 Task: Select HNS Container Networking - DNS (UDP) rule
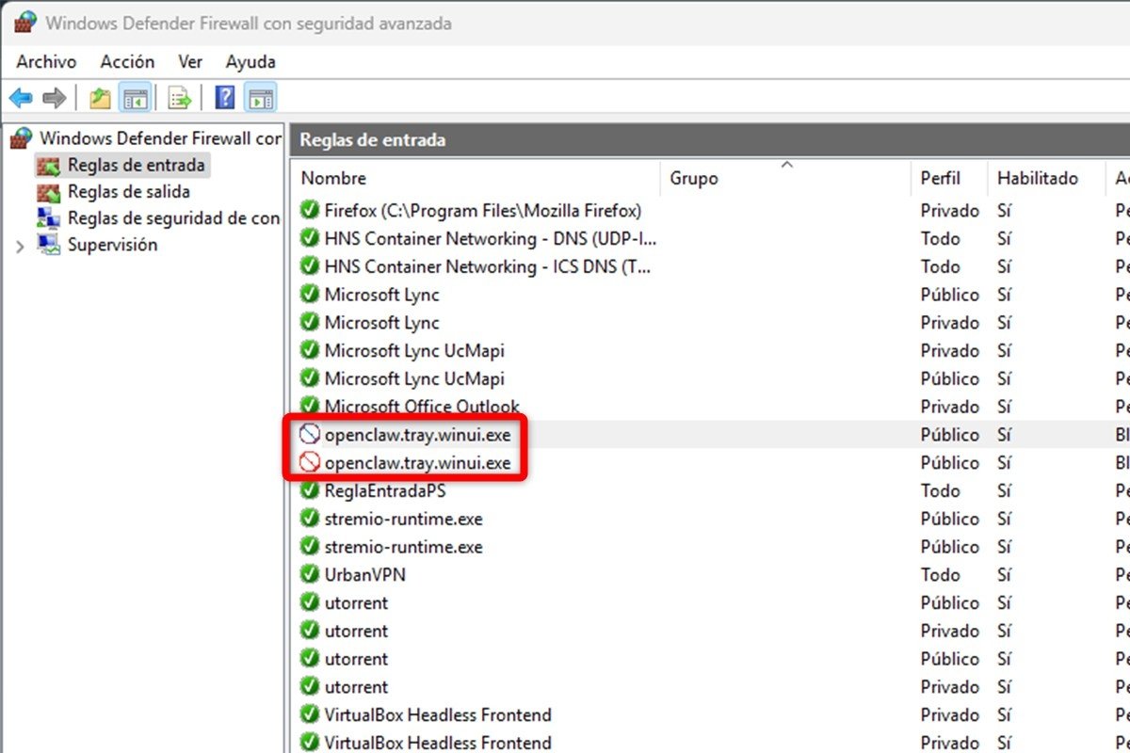tap(491, 238)
